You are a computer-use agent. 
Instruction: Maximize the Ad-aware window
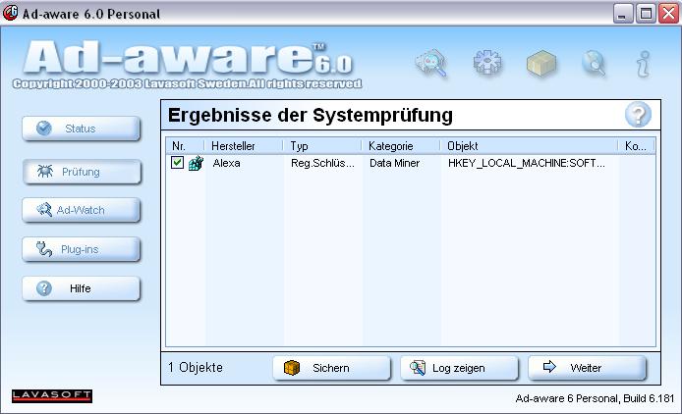pos(646,14)
